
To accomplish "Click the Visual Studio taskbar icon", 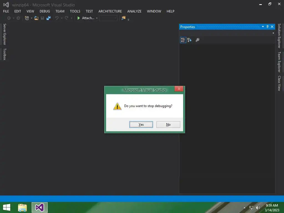I will [40, 207].
